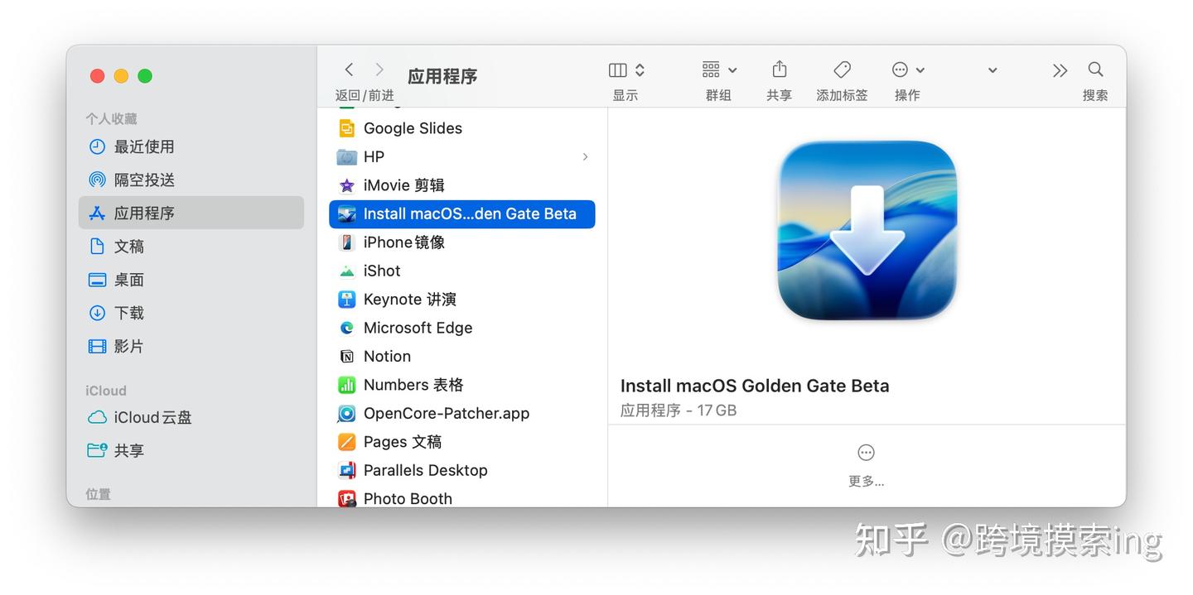
Task: Open Shared (共享) folder in sidebar
Action: click(x=191, y=450)
